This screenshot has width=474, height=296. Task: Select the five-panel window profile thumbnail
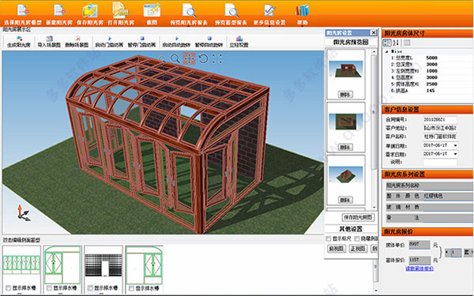pyautogui.click(x=21, y=264)
